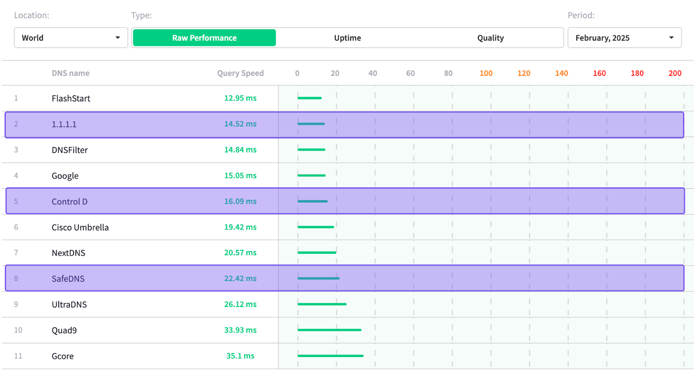Click rank number 10 for Quad9
Screen dimensions: 697x371
tap(18, 330)
